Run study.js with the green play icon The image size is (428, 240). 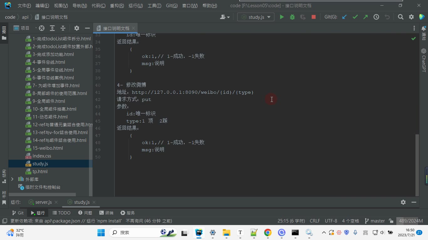tap(282, 17)
